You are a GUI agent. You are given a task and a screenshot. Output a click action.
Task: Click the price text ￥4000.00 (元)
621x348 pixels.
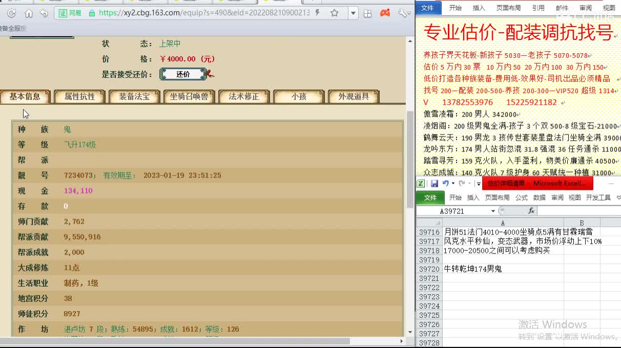tap(187, 59)
